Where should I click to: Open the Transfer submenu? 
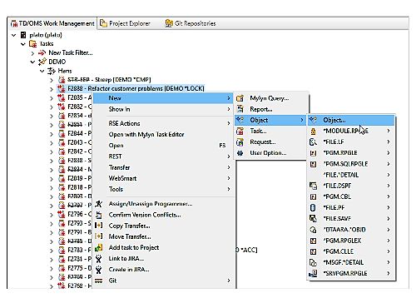[x=163, y=167]
